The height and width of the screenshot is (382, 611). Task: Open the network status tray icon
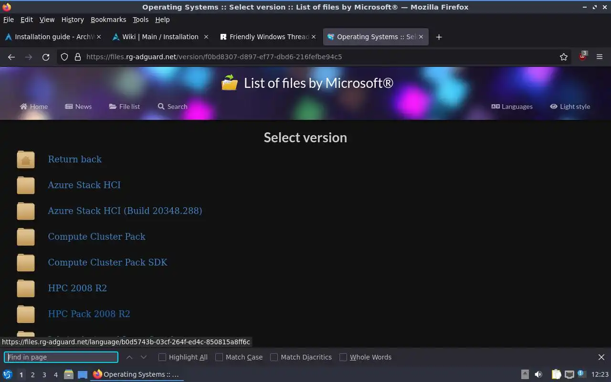pos(569,374)
